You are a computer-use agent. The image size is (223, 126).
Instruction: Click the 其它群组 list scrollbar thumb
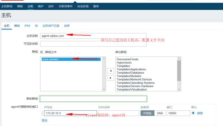179,71
